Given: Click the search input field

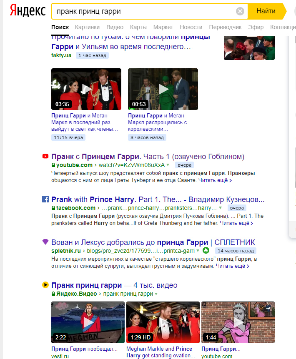Looking at the screenshot, I should (142, 11).
